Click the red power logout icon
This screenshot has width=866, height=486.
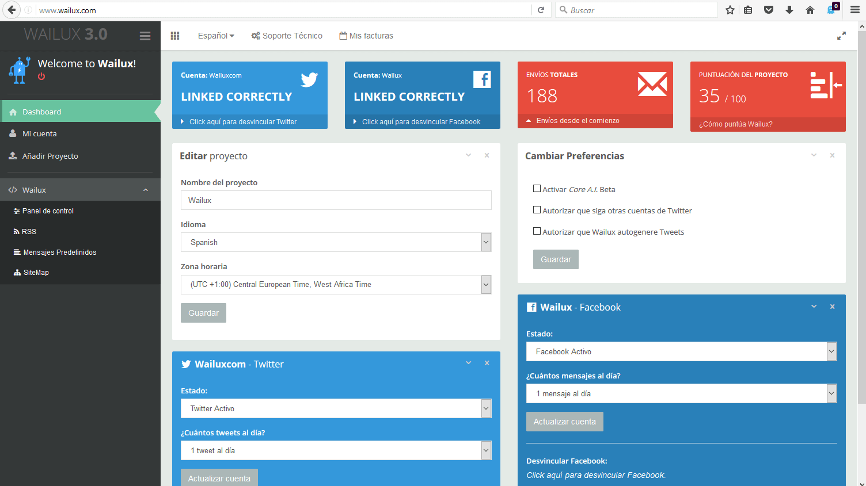pos(41,76)
